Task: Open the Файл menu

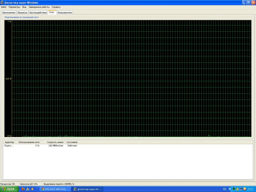Action: point(4,7)
